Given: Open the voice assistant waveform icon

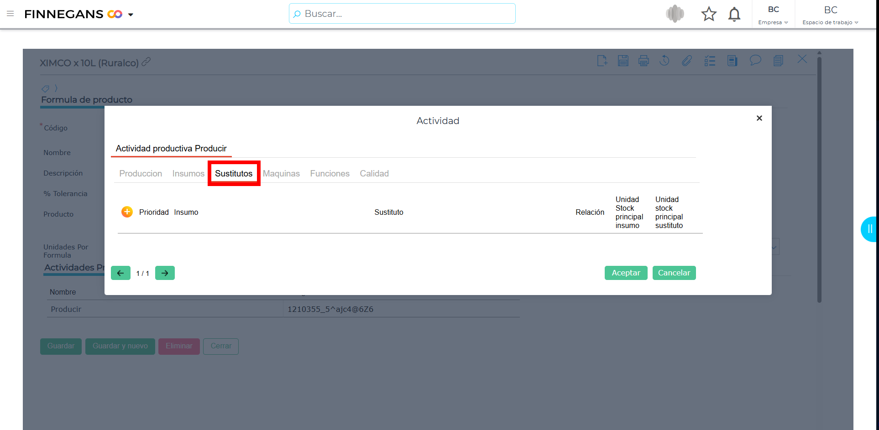Looking at the screenshot, I should (x=675, y=14).
